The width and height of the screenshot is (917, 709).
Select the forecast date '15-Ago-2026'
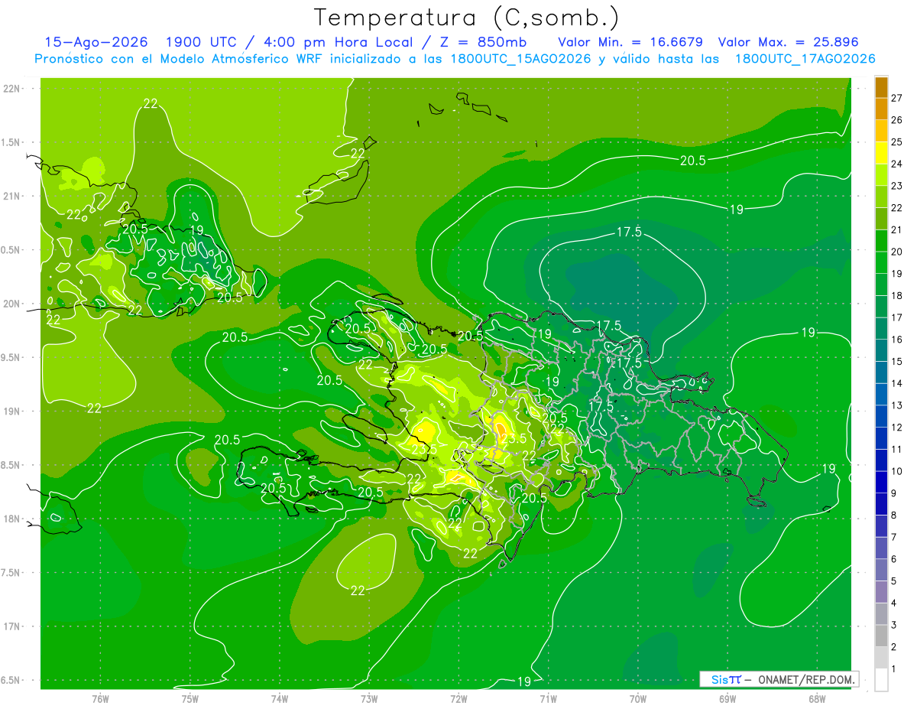click(x=96, y=42)
